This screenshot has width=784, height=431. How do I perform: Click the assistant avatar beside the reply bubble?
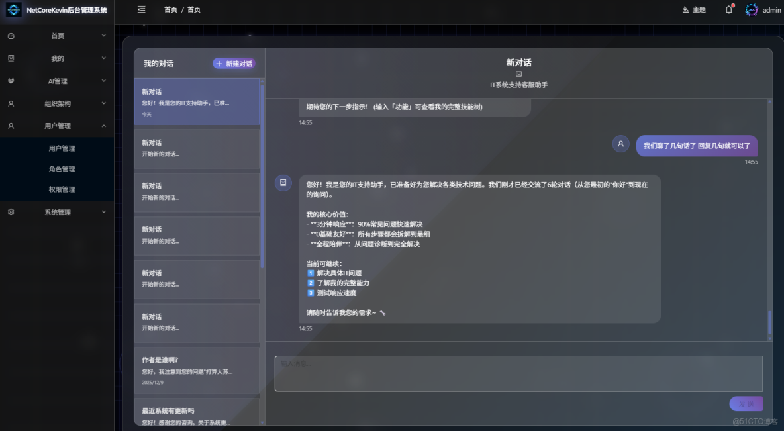tap(283, 183)
